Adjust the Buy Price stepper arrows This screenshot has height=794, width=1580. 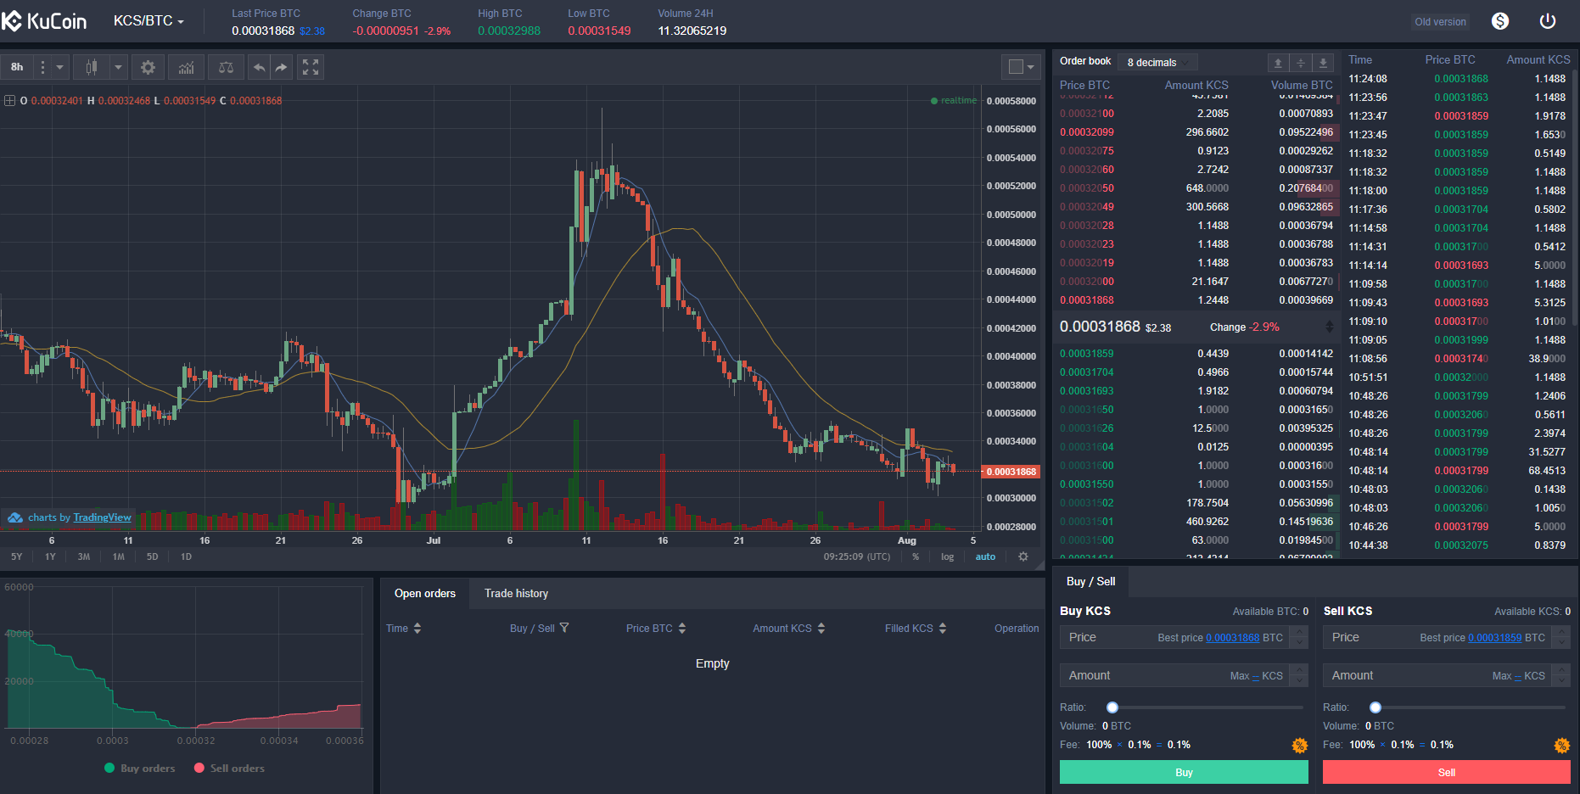(x=1299, y=637)
